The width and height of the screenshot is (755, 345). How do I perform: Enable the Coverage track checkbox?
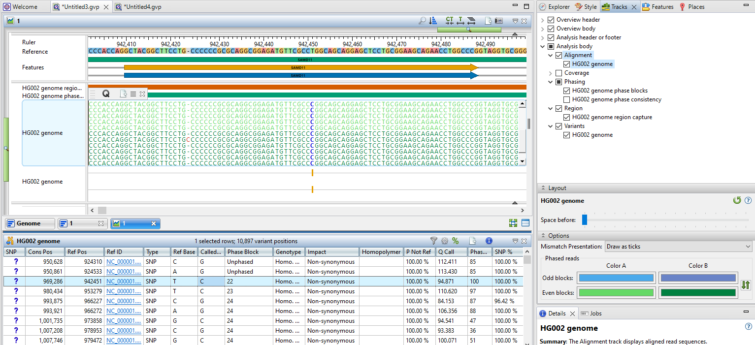pos(559,73)
